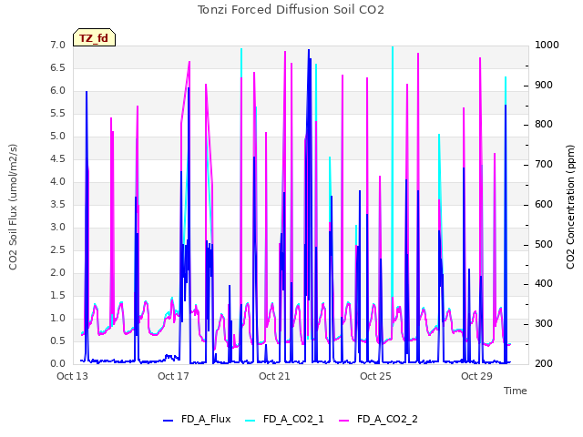
Task: Toggle the FD_A_Flux legend entry
Action: pyautogui.click(x=197, y=420)
